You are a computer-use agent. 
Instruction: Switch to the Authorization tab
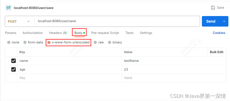tap(33, 33)
